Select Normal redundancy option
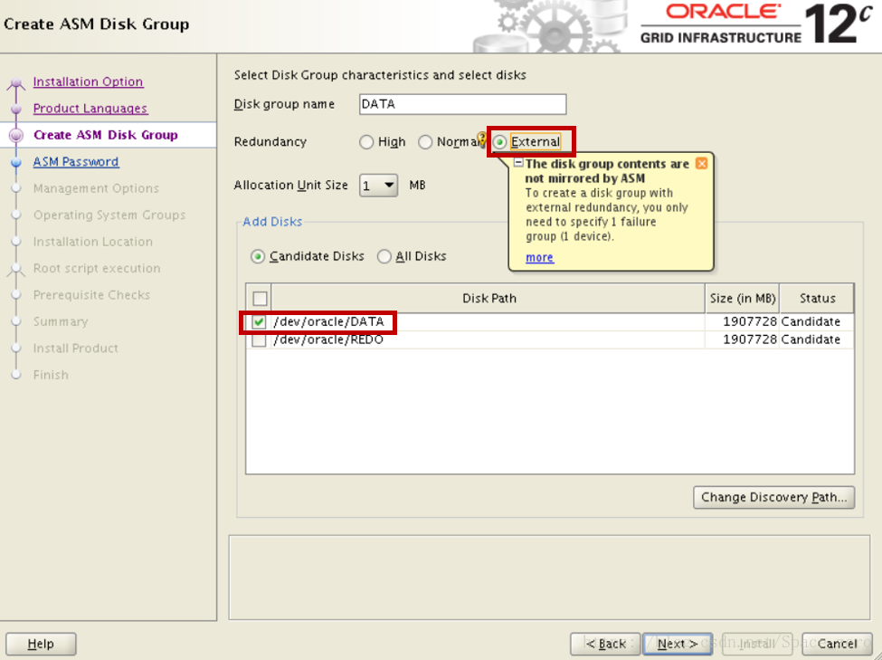The width and height of the screenshot is (882, 660). click(425, 142)
